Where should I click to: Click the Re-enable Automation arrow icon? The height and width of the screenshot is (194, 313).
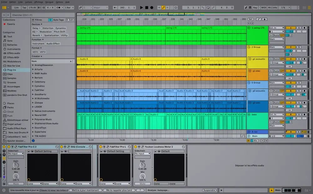pyautogui.click(x=167, y=8)
